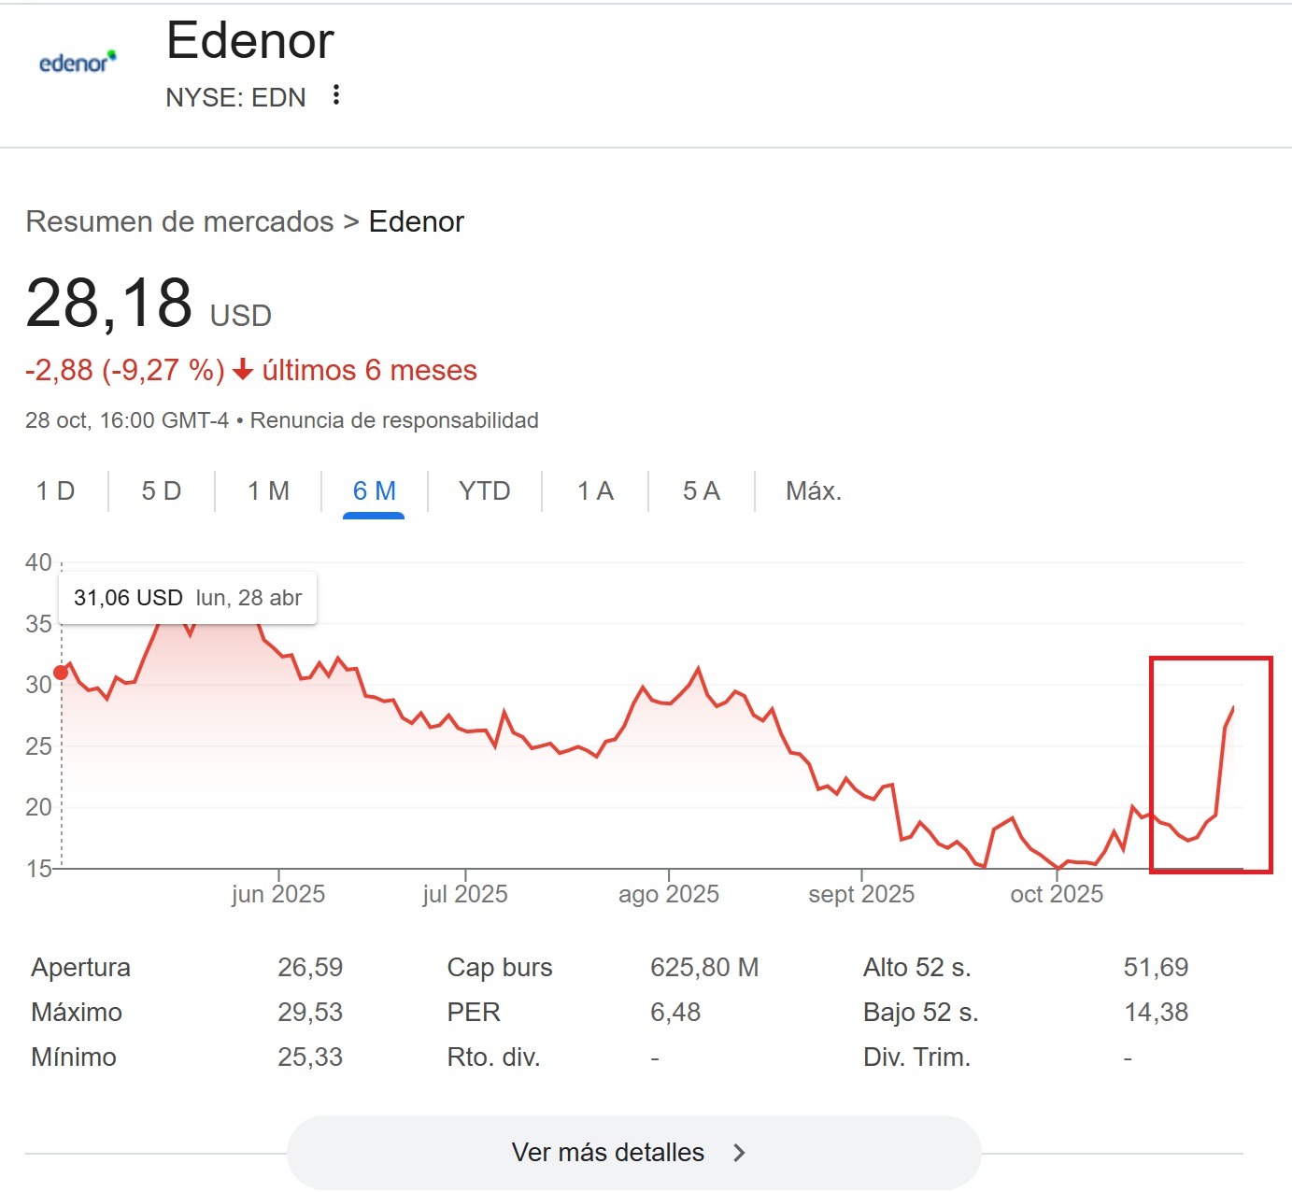Click the red downward arrow next to -9,27 %
1292x1192 pixels.
click(x=243, y=371)
